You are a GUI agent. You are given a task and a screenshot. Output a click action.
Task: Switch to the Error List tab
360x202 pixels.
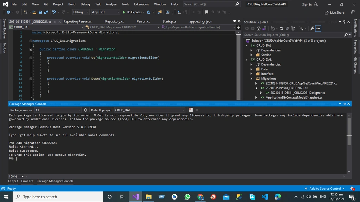point(27,181)
